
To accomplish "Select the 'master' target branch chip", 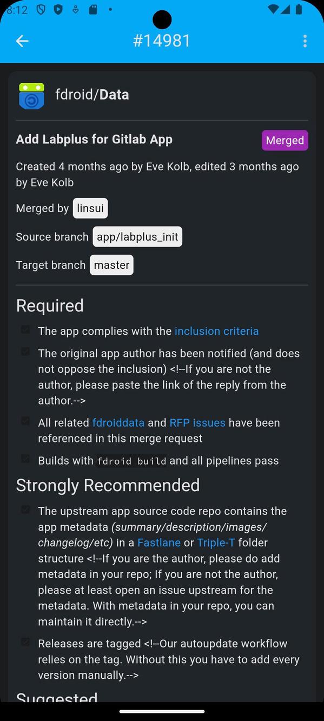I will [x=111, y=265].
